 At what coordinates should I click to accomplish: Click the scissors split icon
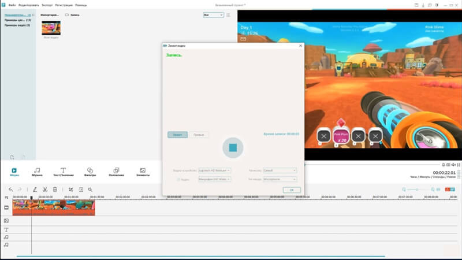pyautogui.click(x=45, y=190)
